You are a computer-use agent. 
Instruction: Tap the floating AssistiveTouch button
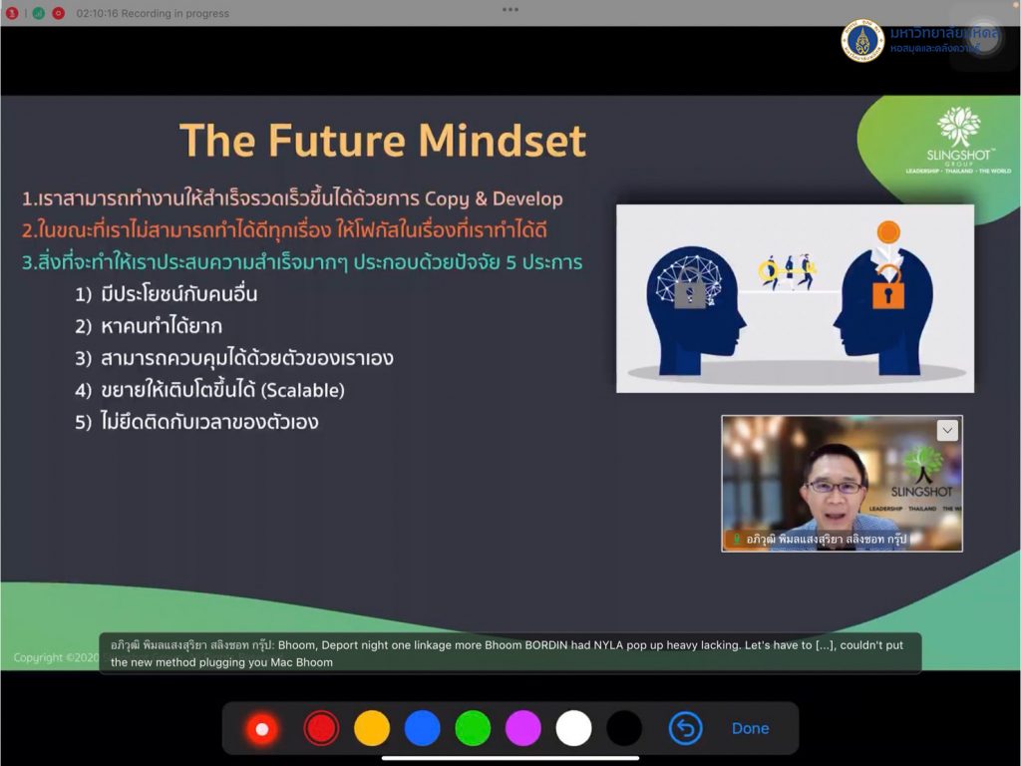984,37
